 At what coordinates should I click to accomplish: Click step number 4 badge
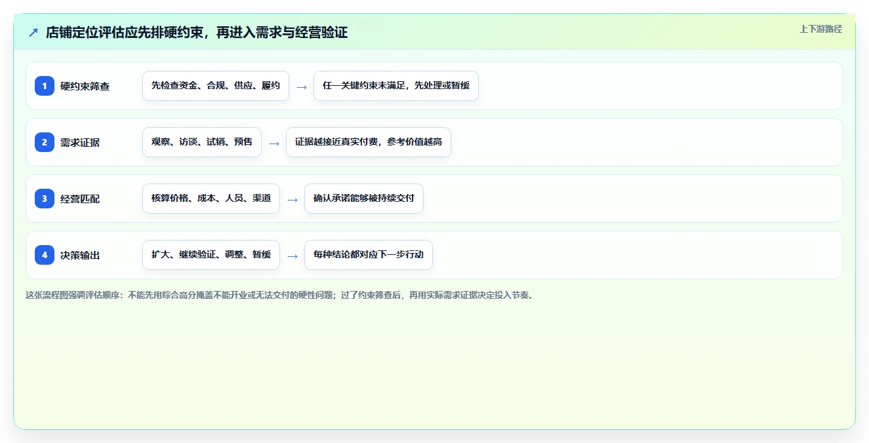[x=45, y=255]
